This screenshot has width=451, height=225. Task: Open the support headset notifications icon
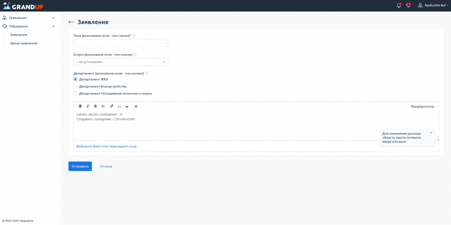tap(408, 5)
